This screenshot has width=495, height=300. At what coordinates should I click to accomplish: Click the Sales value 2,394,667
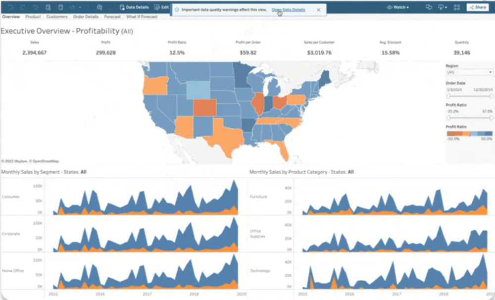point(35,53)
